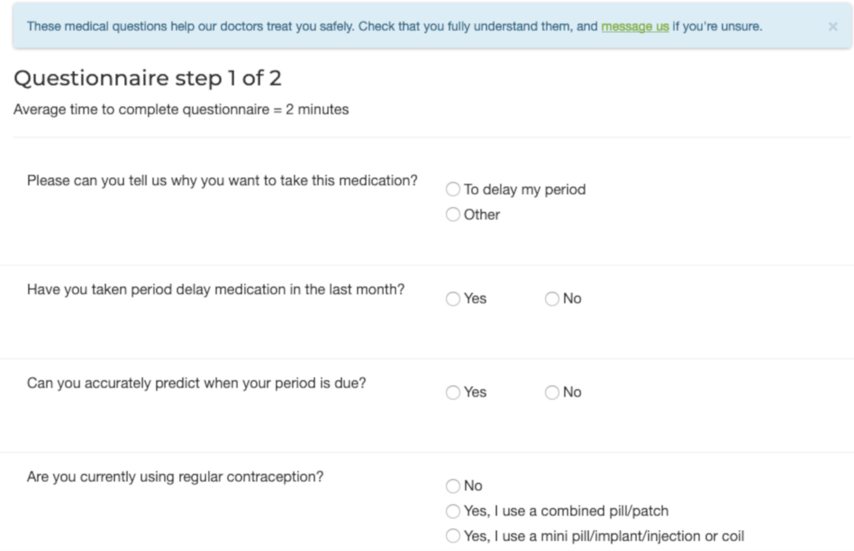Click the 'why you want to take this medication' question
The height and width of the screenshot is (551, 854).
coord(222,181)
